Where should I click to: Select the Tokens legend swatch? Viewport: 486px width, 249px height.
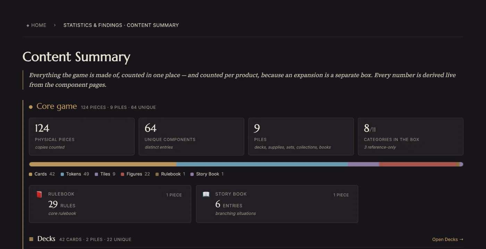click(x=62, y=174)
